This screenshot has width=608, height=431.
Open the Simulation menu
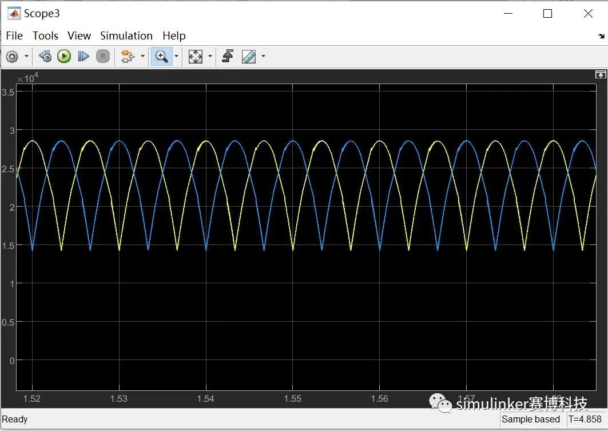pyautogui.click(x=126, y=35)
